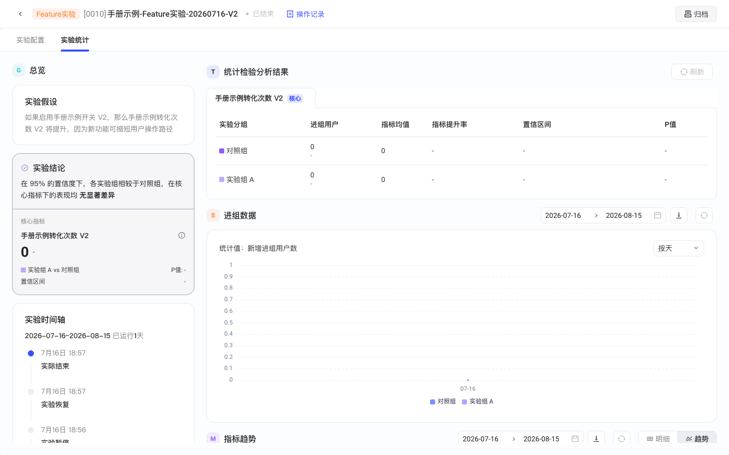Click the Feature实验 tag label
This screenshot has height=455, width=729.
pyautogui.click(x=56, y=14)
